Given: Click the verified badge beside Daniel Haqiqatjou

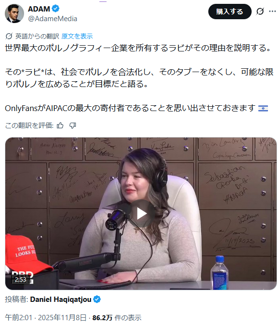Looking at the screenshot, I should (97, 299).
